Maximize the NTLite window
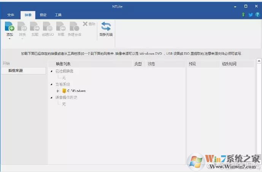262x172 pixels. coord(246,6)
